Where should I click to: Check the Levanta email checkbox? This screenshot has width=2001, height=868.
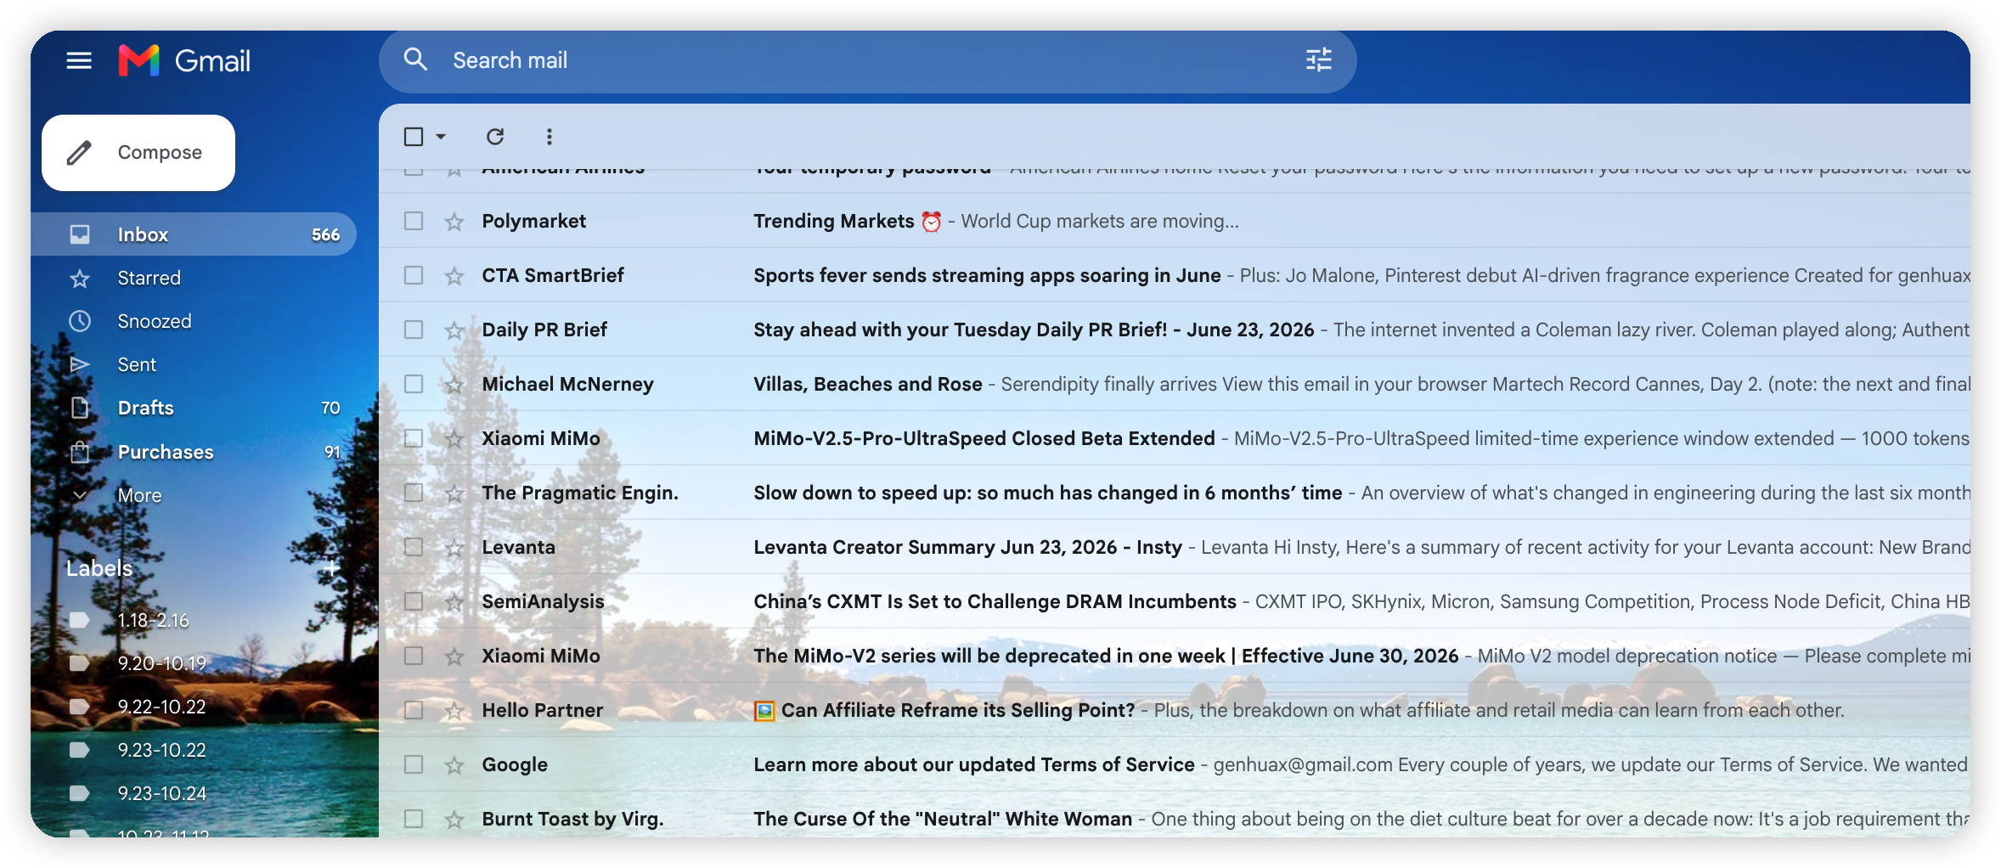414,547
